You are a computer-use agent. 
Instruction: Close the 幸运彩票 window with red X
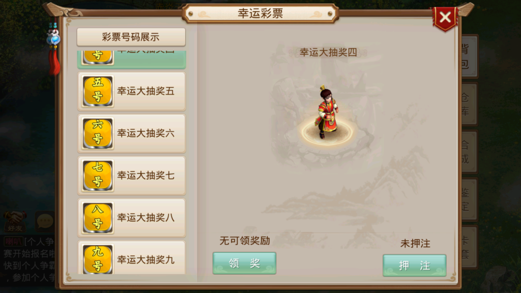tap(445, 18)
